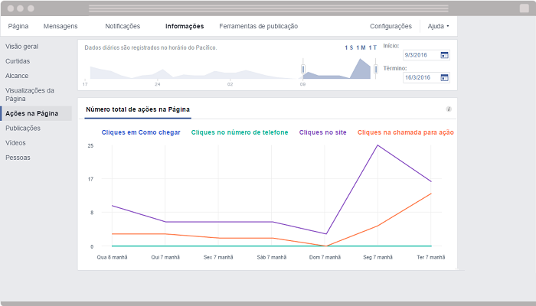Click the 'Ter 7 manhã' axis label
Viewport: 536px width, 306px height.
[431, 257]
